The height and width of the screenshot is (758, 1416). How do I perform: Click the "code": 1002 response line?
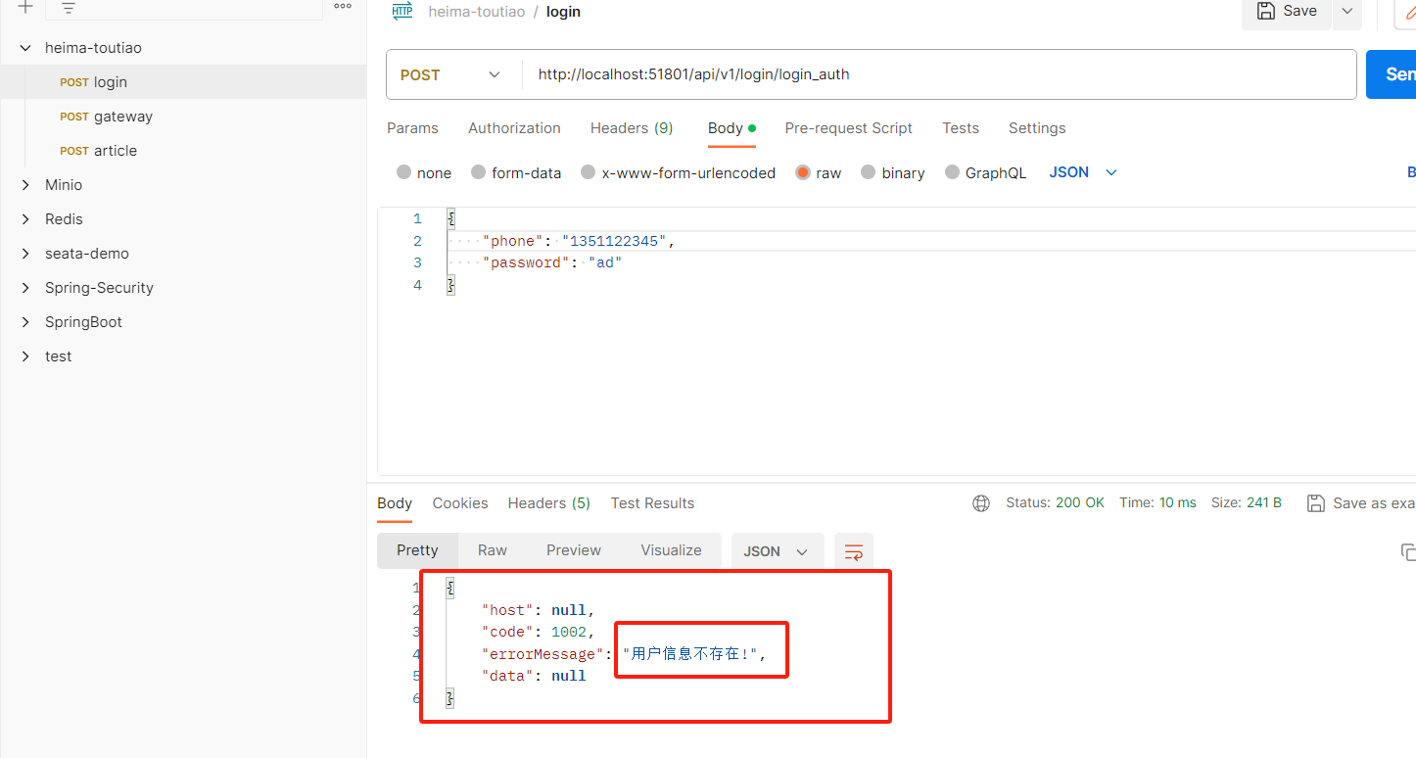538,632
